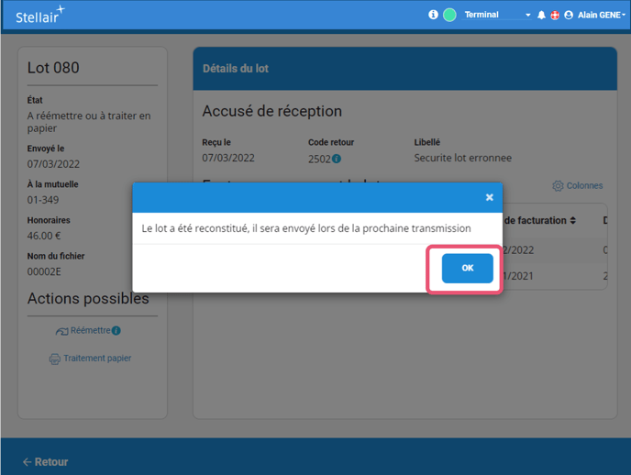Click OK to confirm the lot message
This screenshot has width=631, height=475.
(467, 268)
